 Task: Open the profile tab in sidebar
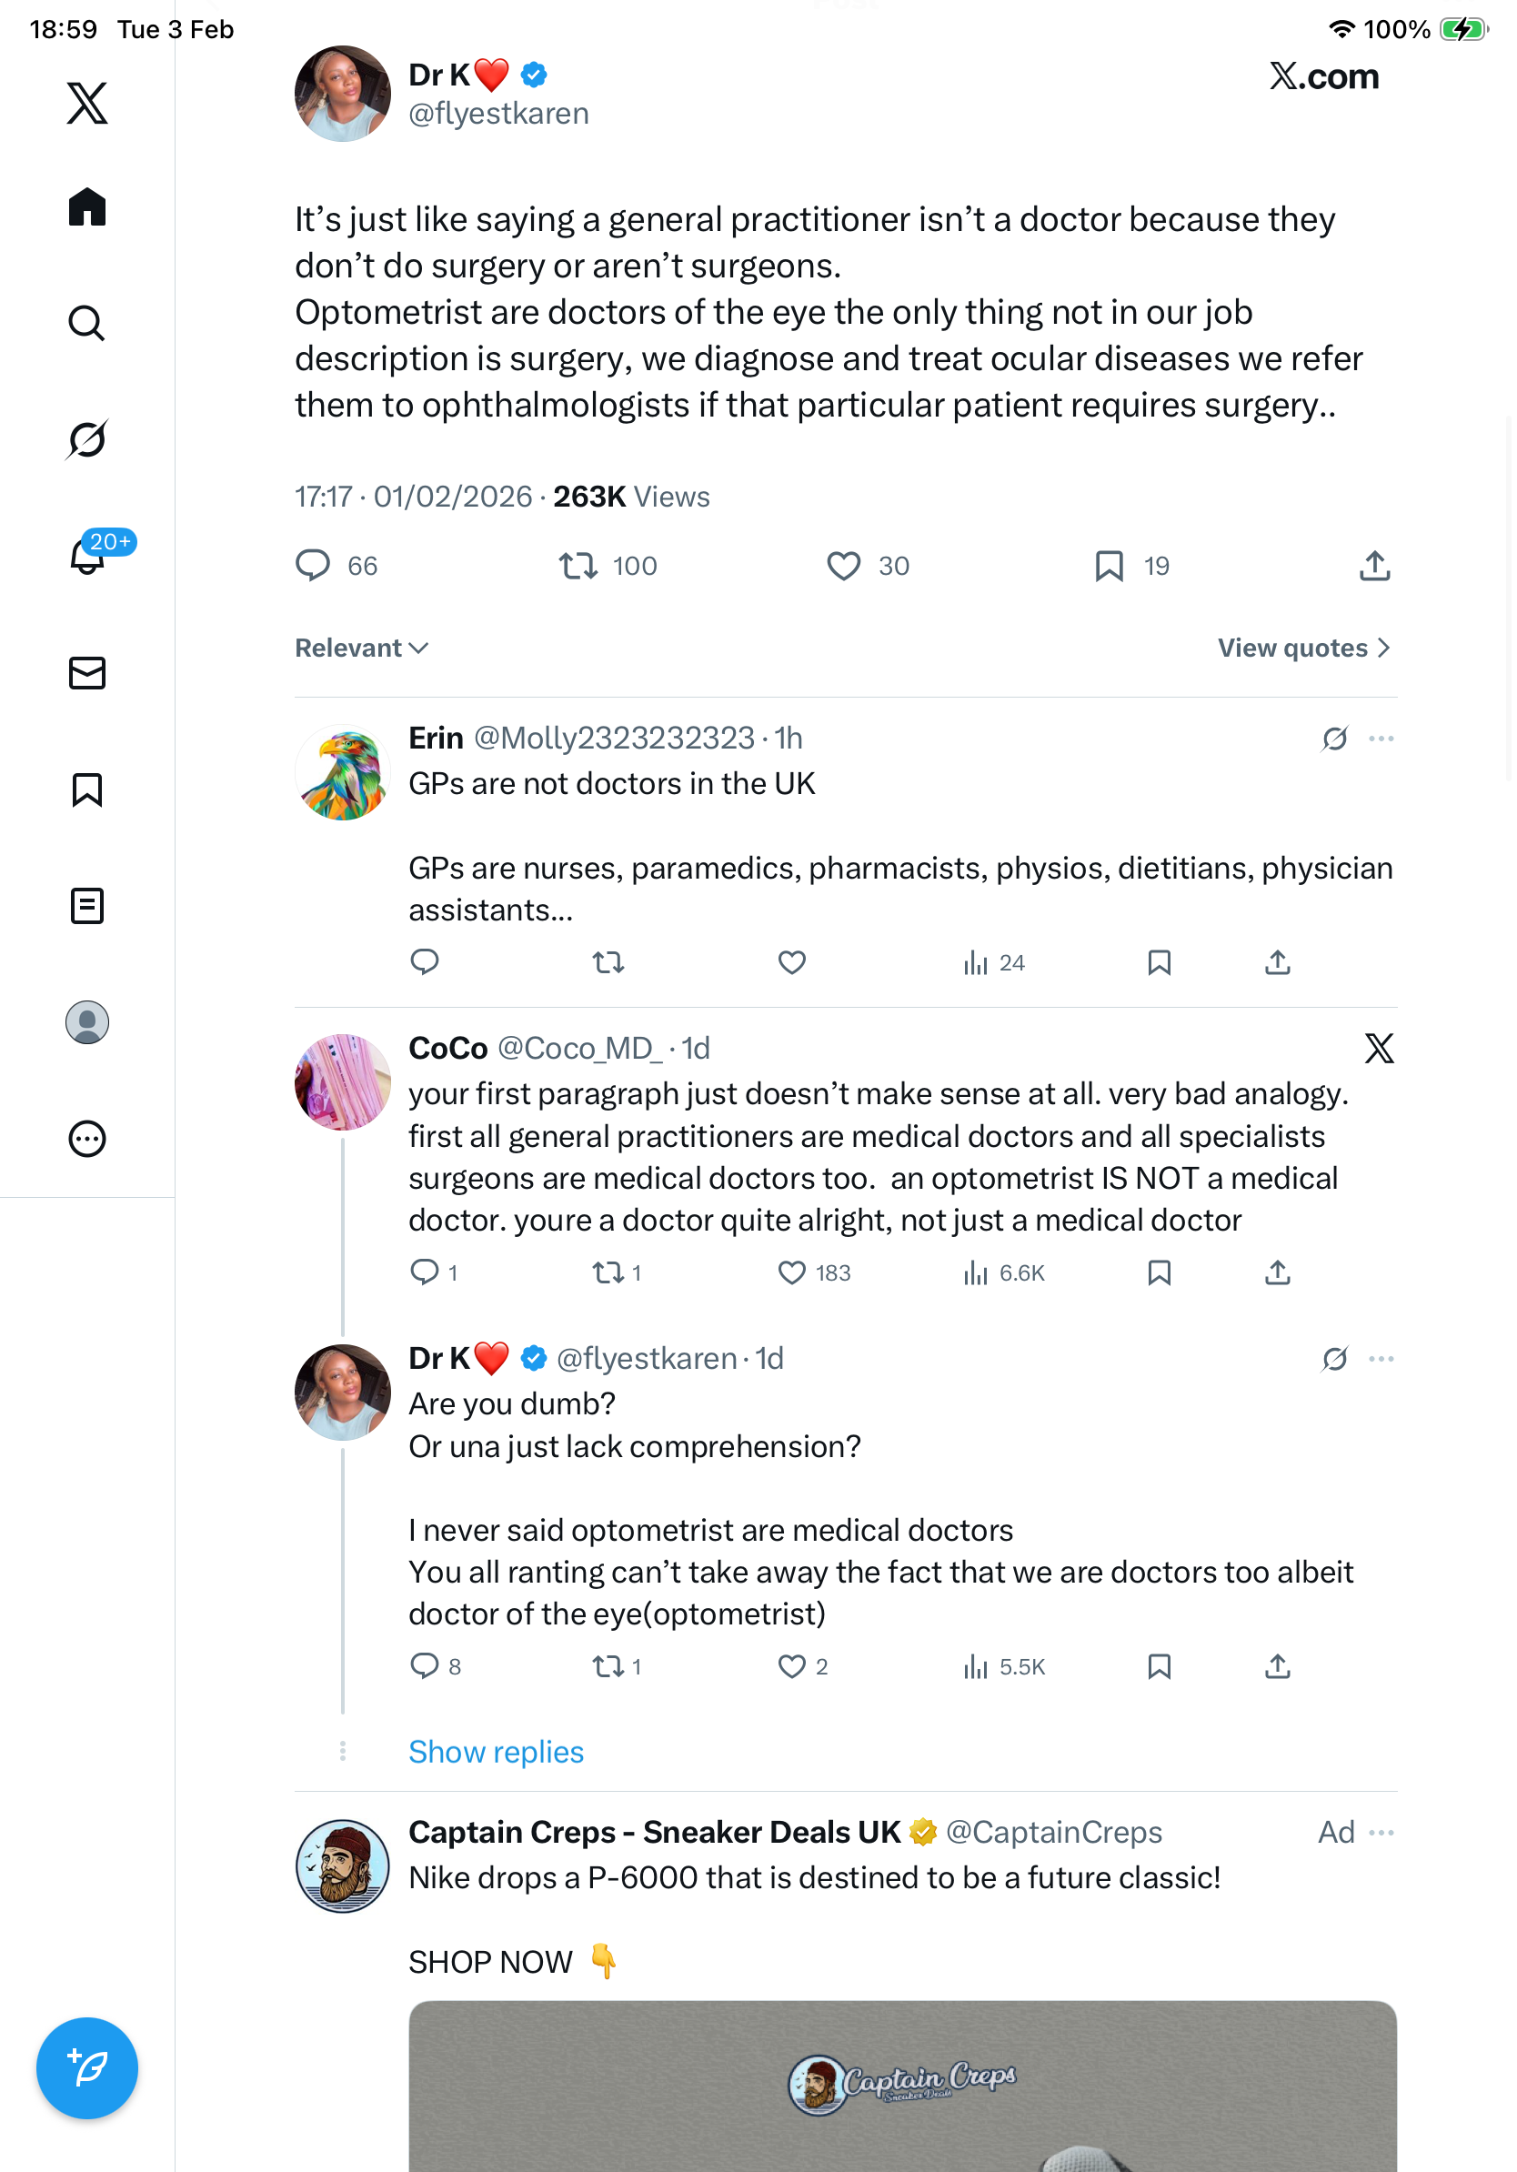87,1021
